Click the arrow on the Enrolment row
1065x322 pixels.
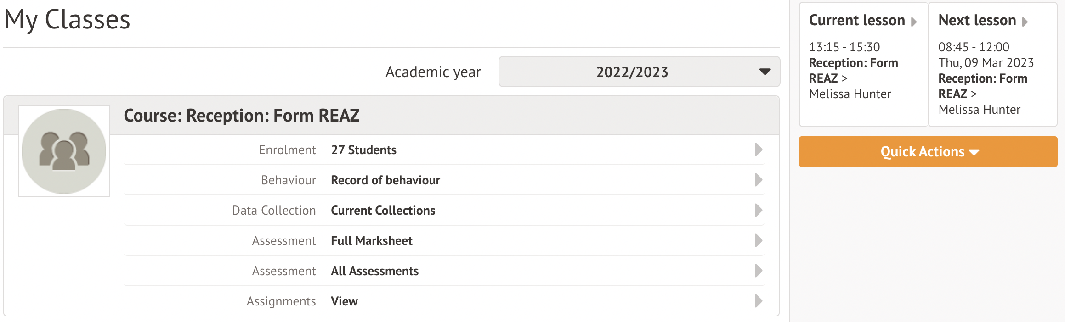pyautogui.click(x=758, y=150)
